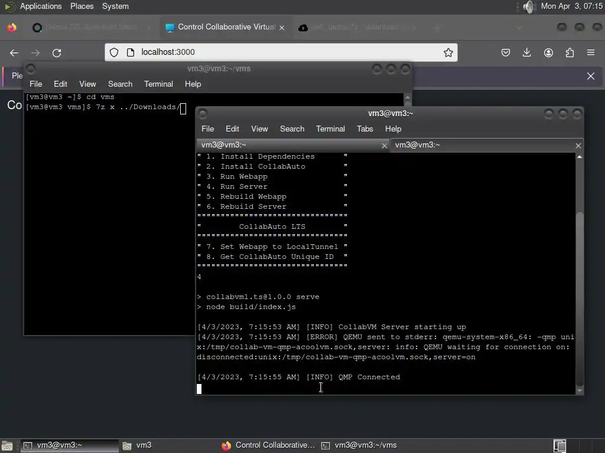Switch to the qemu 7z download tab
The height and width of the screenshot is (453, 605).
click(x=357, y=27)
